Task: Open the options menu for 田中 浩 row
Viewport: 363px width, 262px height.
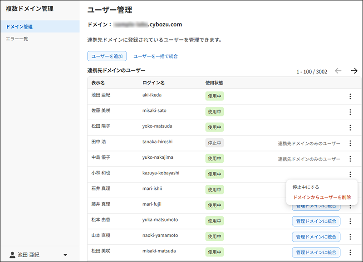Action: [350, 143]
